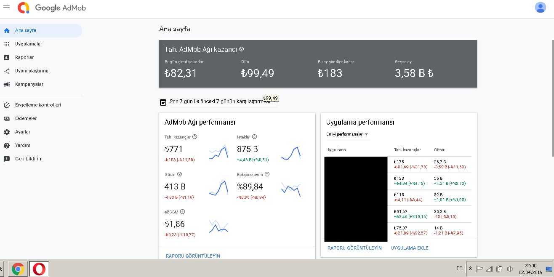Screen dimensions: 554x277
Task: Click the Ayarlar gear icon
Action: pos(6,132)
